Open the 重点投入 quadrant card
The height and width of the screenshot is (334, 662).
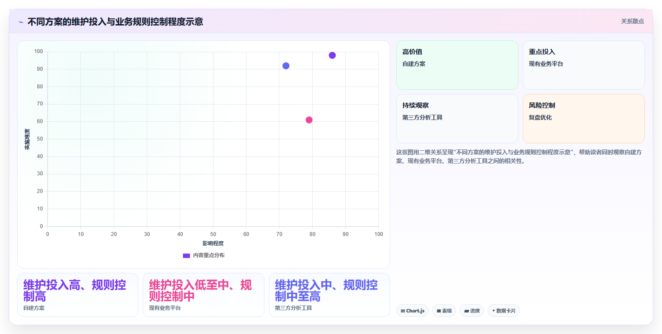pyautogui.click(x=583, y=65)
